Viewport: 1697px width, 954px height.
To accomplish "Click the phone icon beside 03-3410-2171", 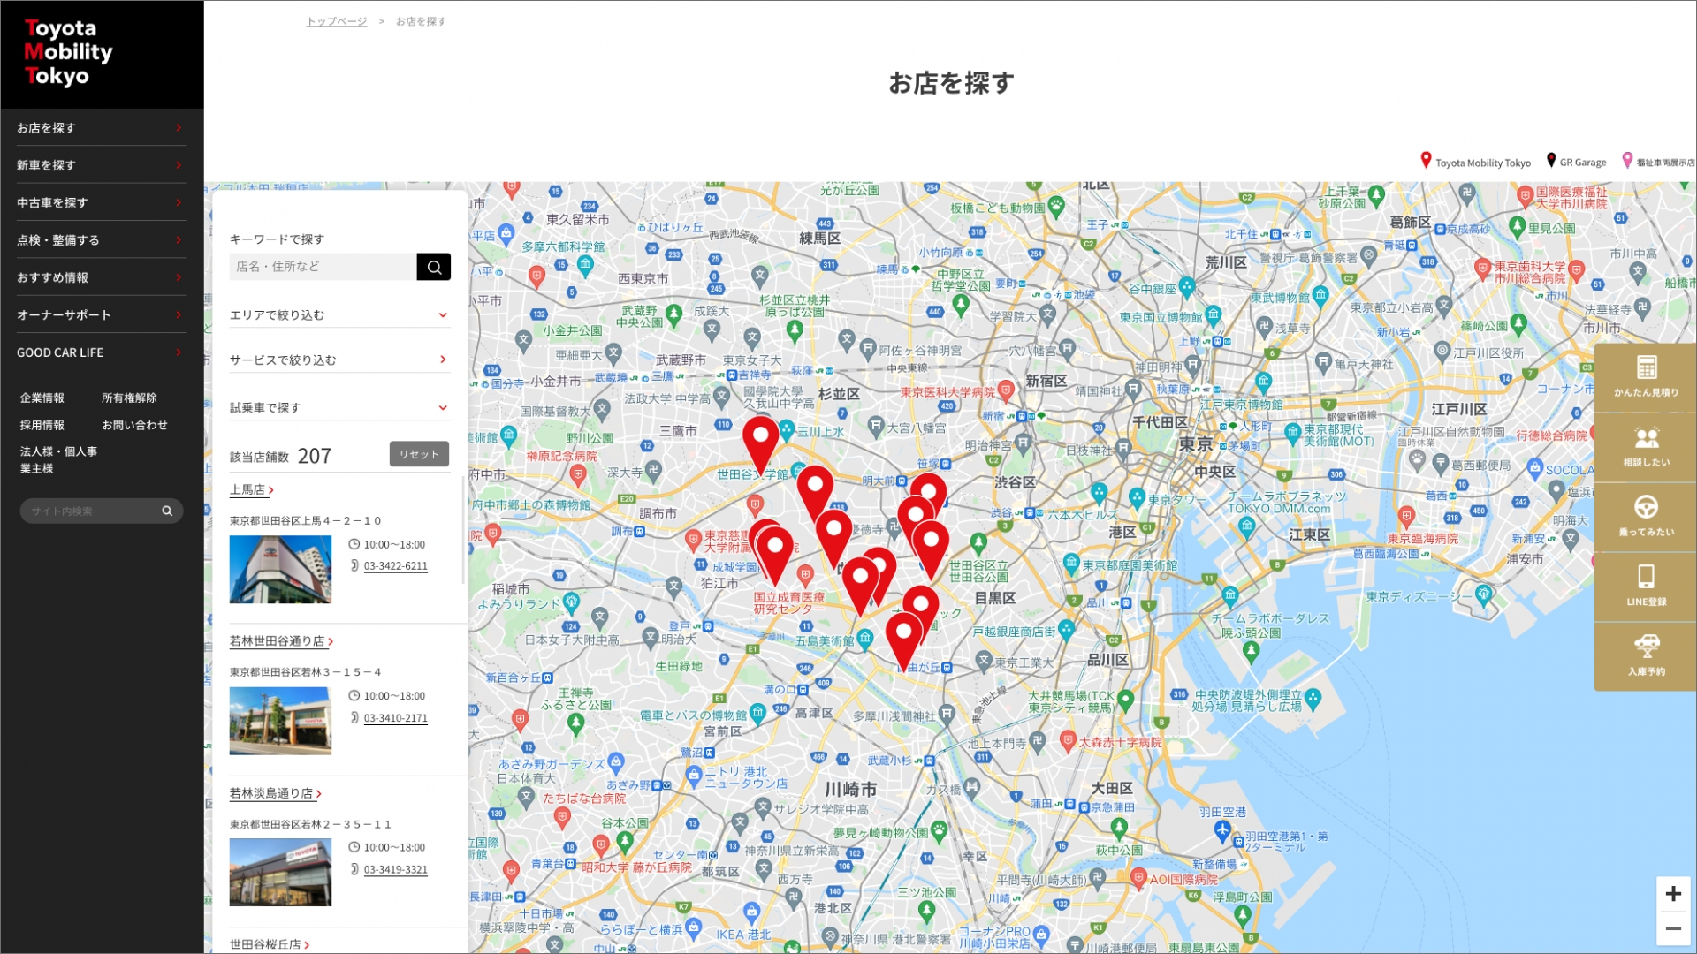I will 354,718.
